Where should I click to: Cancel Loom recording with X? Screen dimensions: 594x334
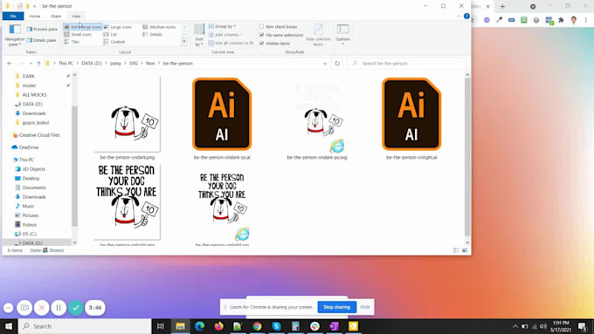(x=42, y=308)
